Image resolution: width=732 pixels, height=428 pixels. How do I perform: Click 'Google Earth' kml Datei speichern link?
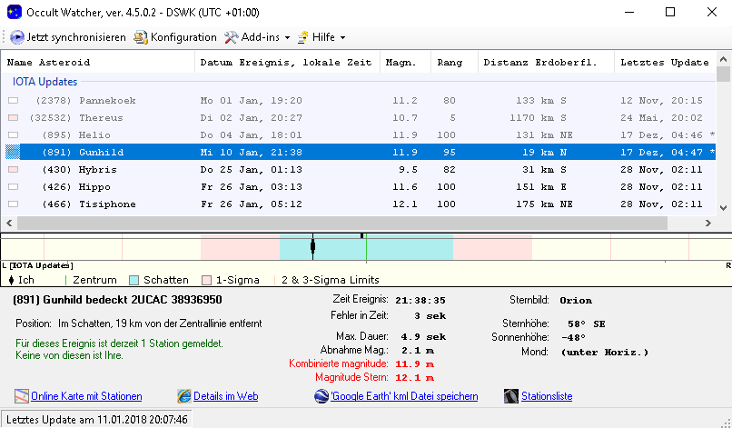tap(405, 396)
